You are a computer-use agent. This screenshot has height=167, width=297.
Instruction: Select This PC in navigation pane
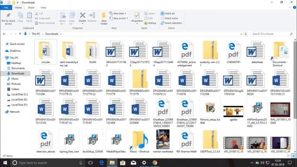[12, 58]
